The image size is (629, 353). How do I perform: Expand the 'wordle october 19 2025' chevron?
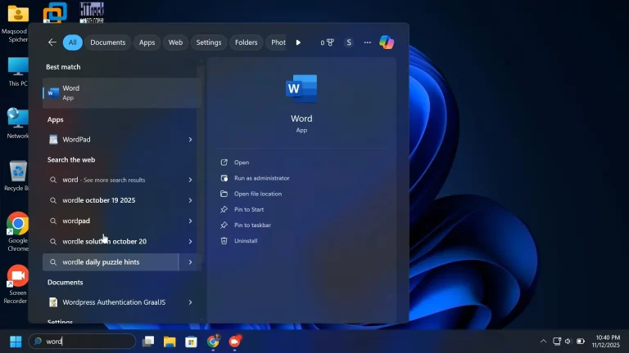(190, 200)
